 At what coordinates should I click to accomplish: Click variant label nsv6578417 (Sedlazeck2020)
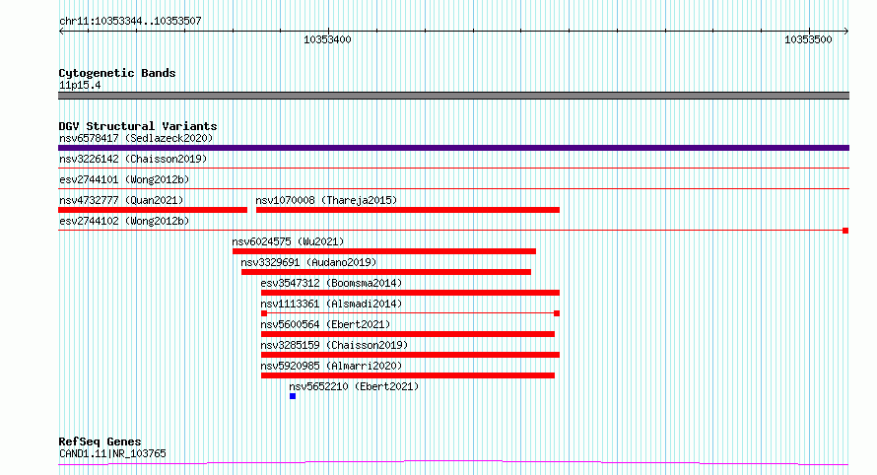(136, 138)
